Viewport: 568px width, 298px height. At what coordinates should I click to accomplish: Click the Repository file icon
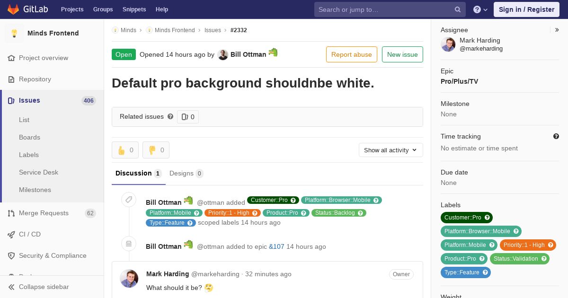[x=11, y=79]
